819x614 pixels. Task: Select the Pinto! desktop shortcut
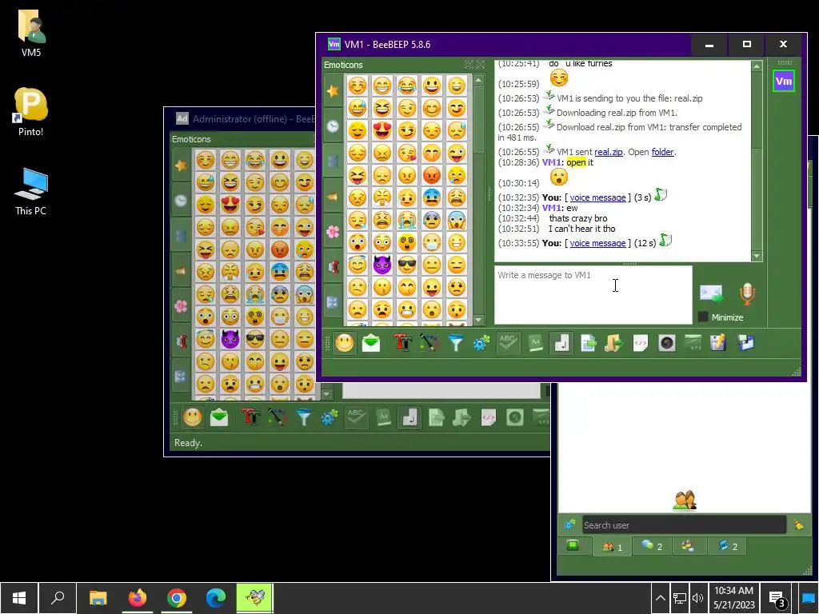coord(31,112)
